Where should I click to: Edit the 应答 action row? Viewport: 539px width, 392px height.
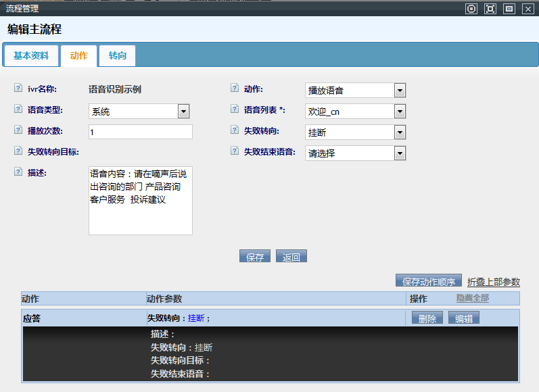[463, 319]
